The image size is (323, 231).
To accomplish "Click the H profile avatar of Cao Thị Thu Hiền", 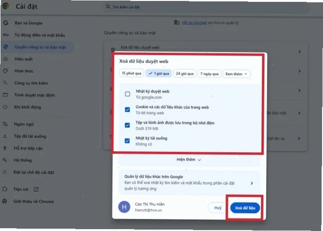I will (x=124, y=207).
